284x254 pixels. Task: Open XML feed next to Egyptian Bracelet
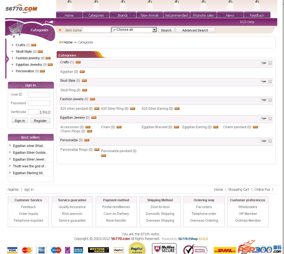[176, 127]
